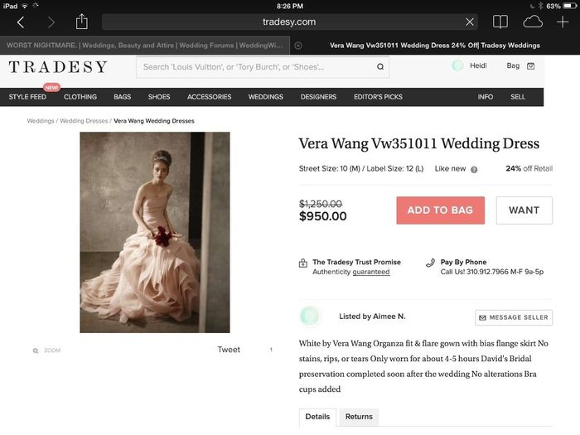Open the Safari share sheet icon
The height and width of the screenshot is (435, 580).
[82, 22]
